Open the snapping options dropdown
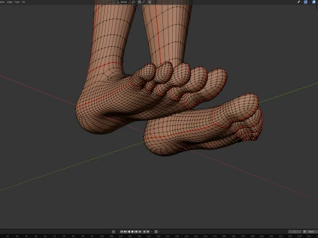 coord(144,2)
